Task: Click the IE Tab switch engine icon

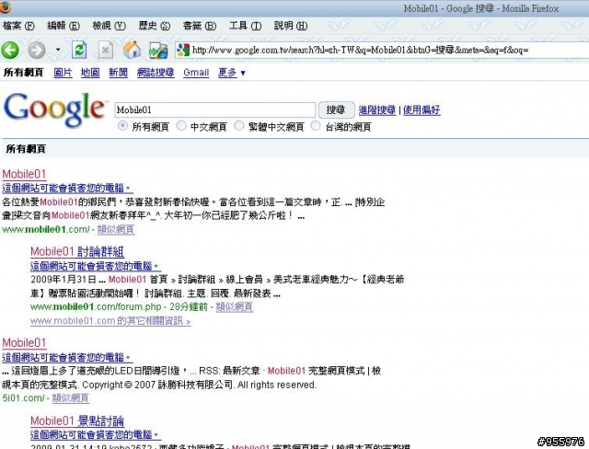Action: 158,51
